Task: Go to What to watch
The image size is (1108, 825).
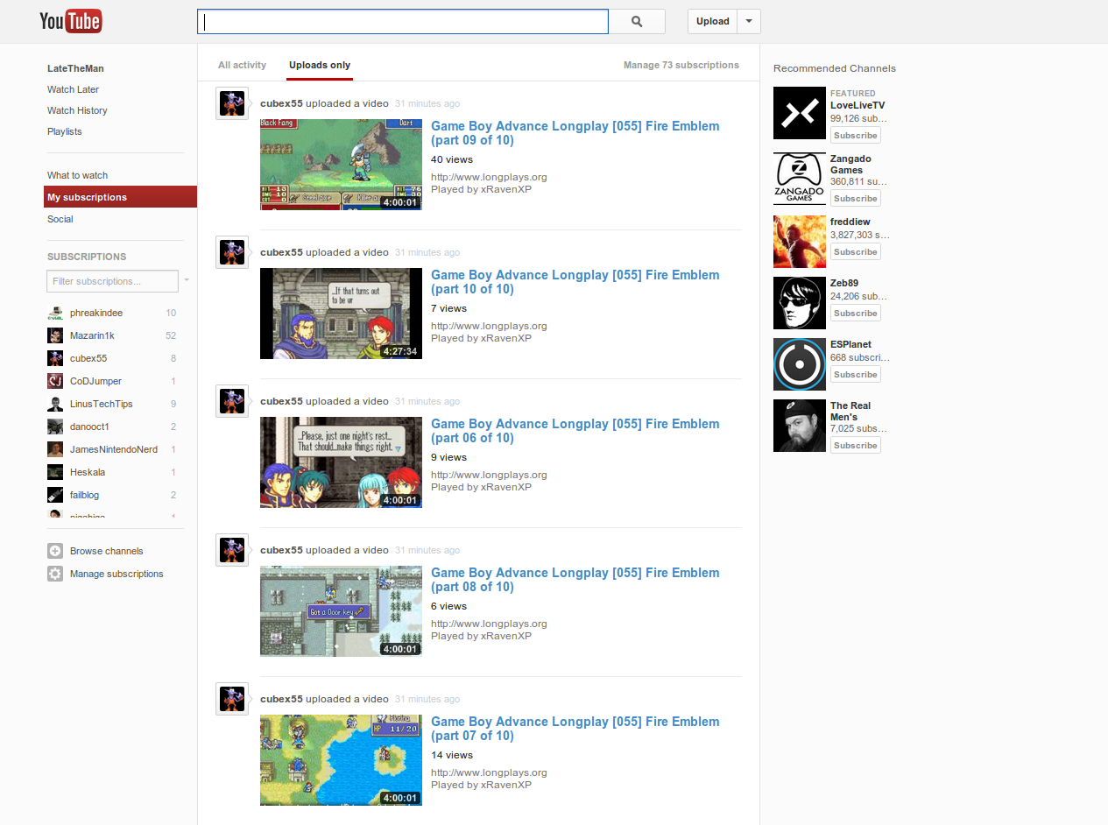Action: coord(77,175)
